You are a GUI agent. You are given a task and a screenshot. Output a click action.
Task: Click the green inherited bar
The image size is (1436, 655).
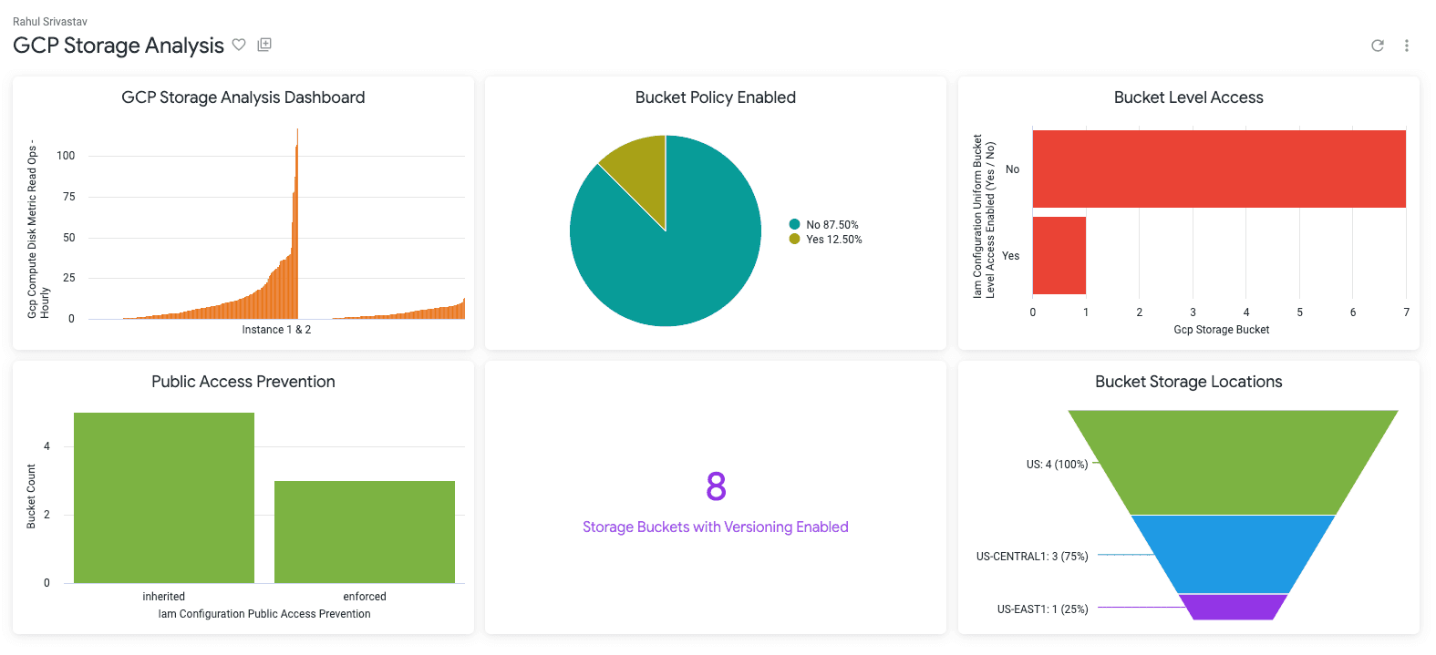pos(164,497)
